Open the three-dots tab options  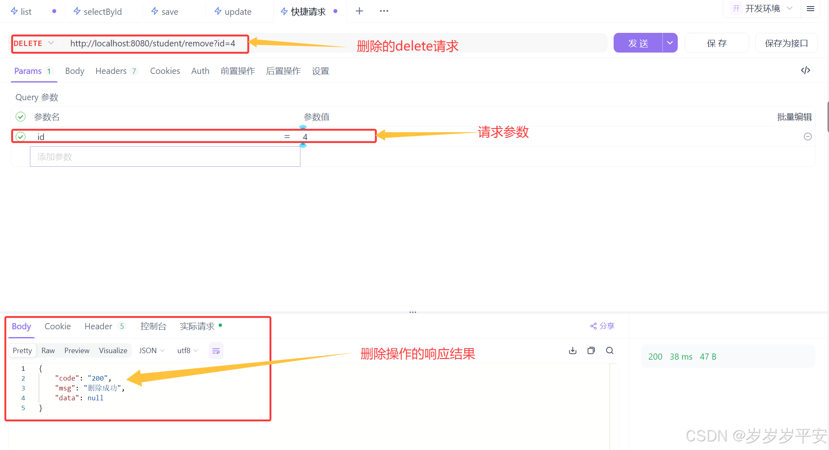tap(384, 11)
